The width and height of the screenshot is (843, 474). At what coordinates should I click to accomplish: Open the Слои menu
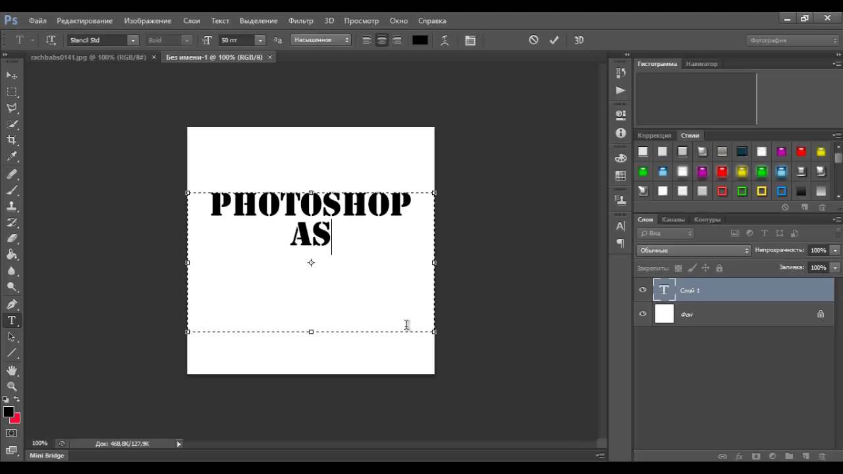192,21
